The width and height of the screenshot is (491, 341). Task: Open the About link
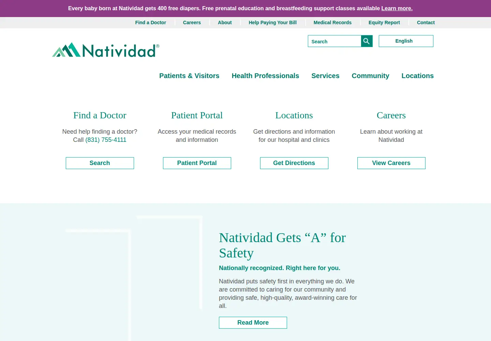click(225, 23)
